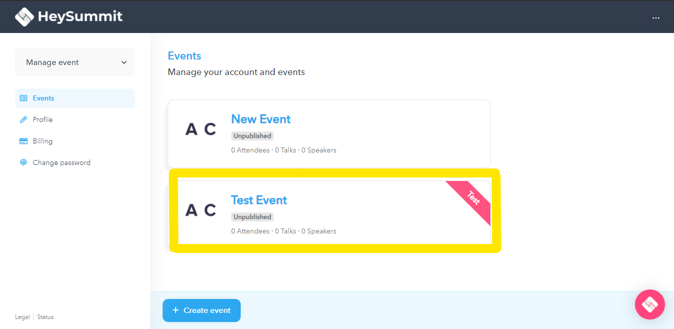Select Billing from the sidebar
This screenshot has height=329, width=674.
pos(43,141)
